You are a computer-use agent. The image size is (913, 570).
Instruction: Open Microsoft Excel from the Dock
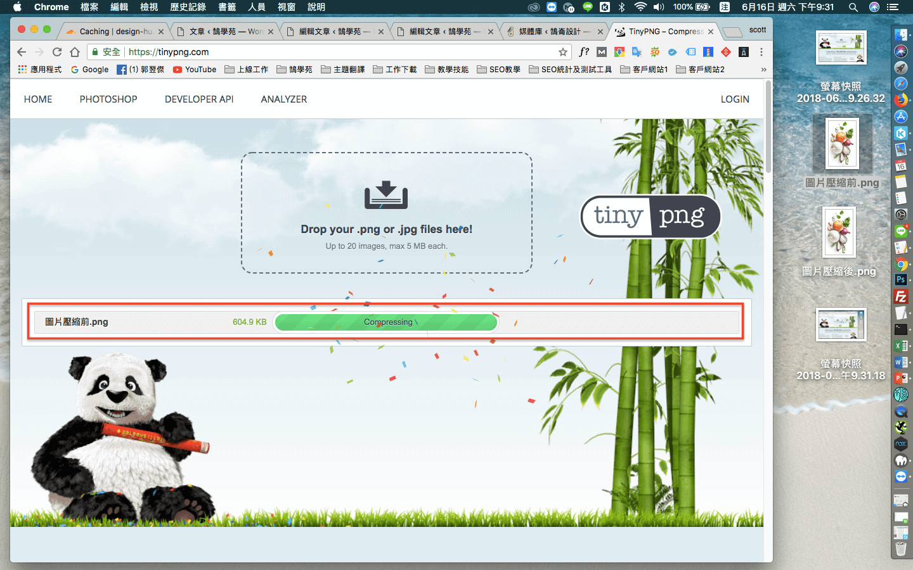[x=901, y=346]
